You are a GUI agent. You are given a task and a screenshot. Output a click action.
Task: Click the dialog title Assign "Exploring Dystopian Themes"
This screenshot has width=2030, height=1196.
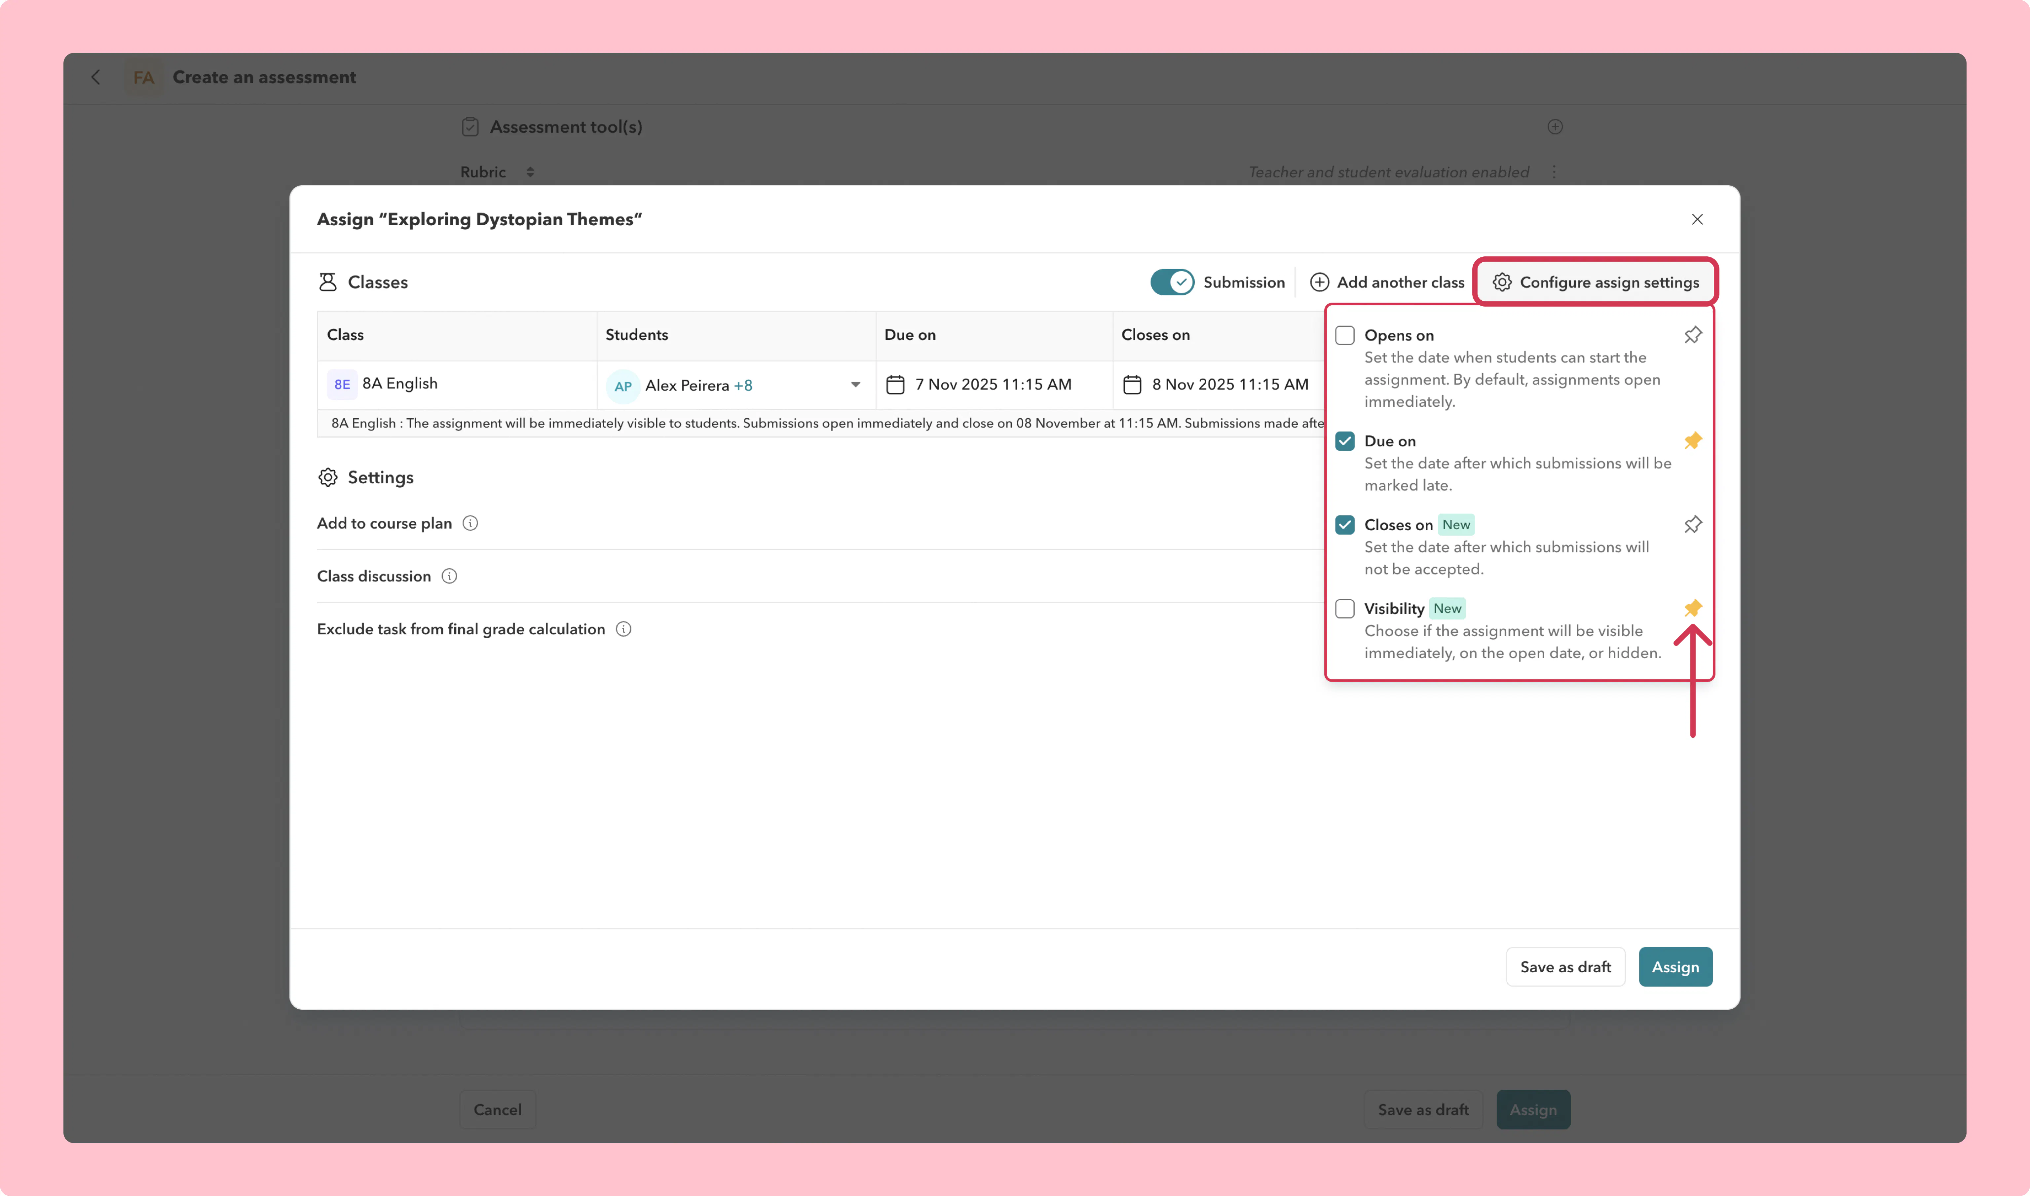[x=479, y=219]
